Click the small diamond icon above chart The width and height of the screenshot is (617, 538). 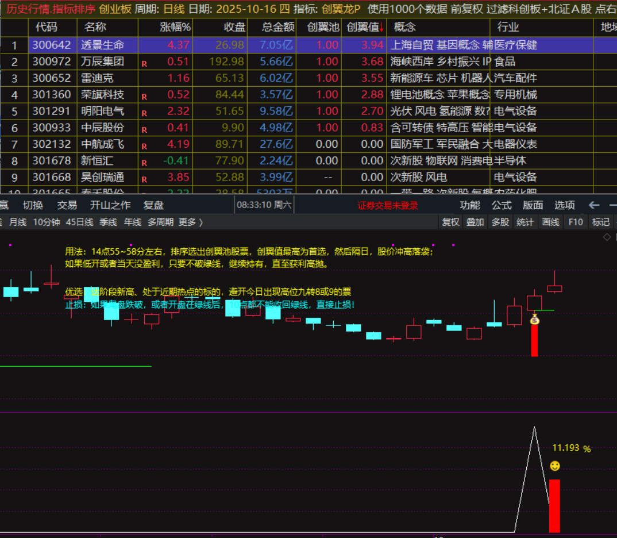(x=607, y=237)
